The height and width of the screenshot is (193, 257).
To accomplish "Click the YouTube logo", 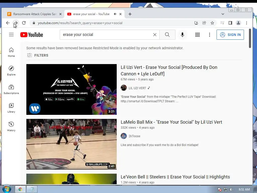I will coord(32,35).
